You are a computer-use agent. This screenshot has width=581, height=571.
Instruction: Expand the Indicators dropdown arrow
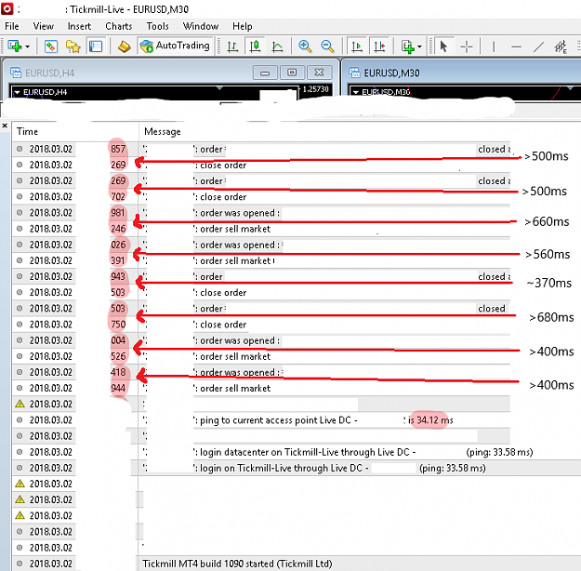(420, 46)
